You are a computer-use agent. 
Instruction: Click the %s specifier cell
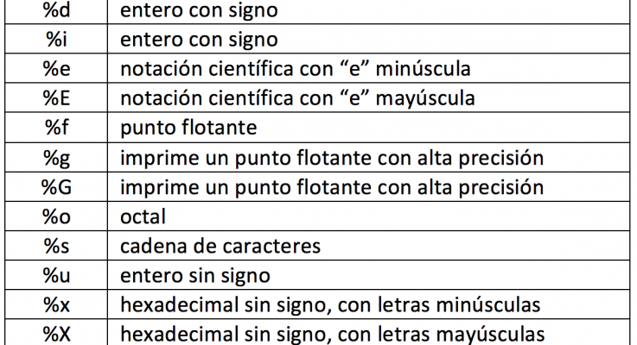point(56,246)
